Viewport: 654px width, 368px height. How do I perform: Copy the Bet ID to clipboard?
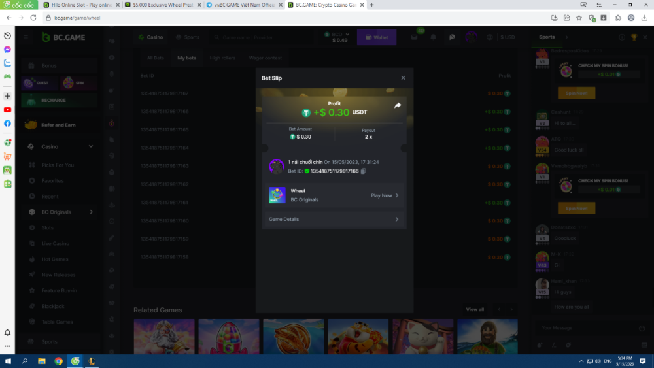point(363,171)
